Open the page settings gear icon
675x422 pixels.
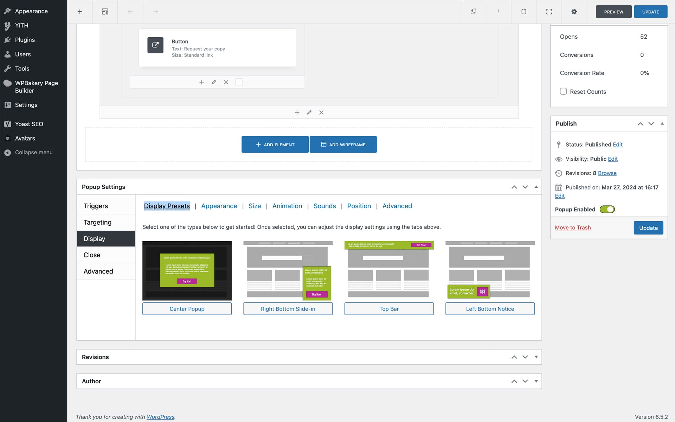click(x=574, y=12)
